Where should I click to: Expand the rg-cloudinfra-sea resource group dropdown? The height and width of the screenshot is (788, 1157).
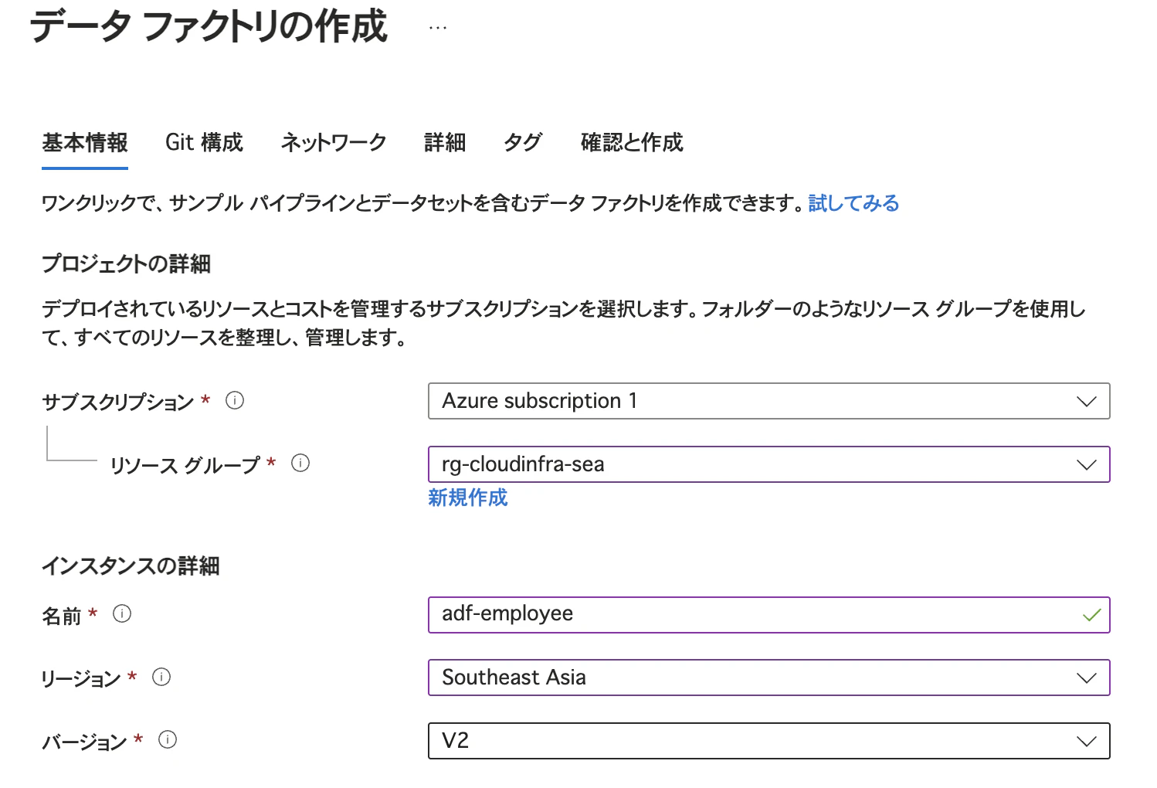[1086, 464]
